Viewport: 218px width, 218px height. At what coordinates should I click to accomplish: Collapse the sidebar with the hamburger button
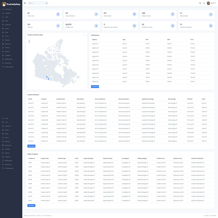pyautogui.click(x=25, y=3)
